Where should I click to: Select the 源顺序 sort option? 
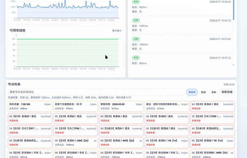click(x=192, y=92)
